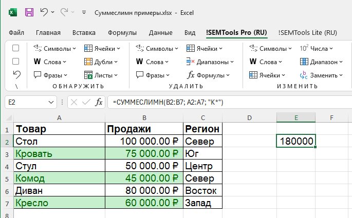Click the Регион header cell

pos(202,129)
